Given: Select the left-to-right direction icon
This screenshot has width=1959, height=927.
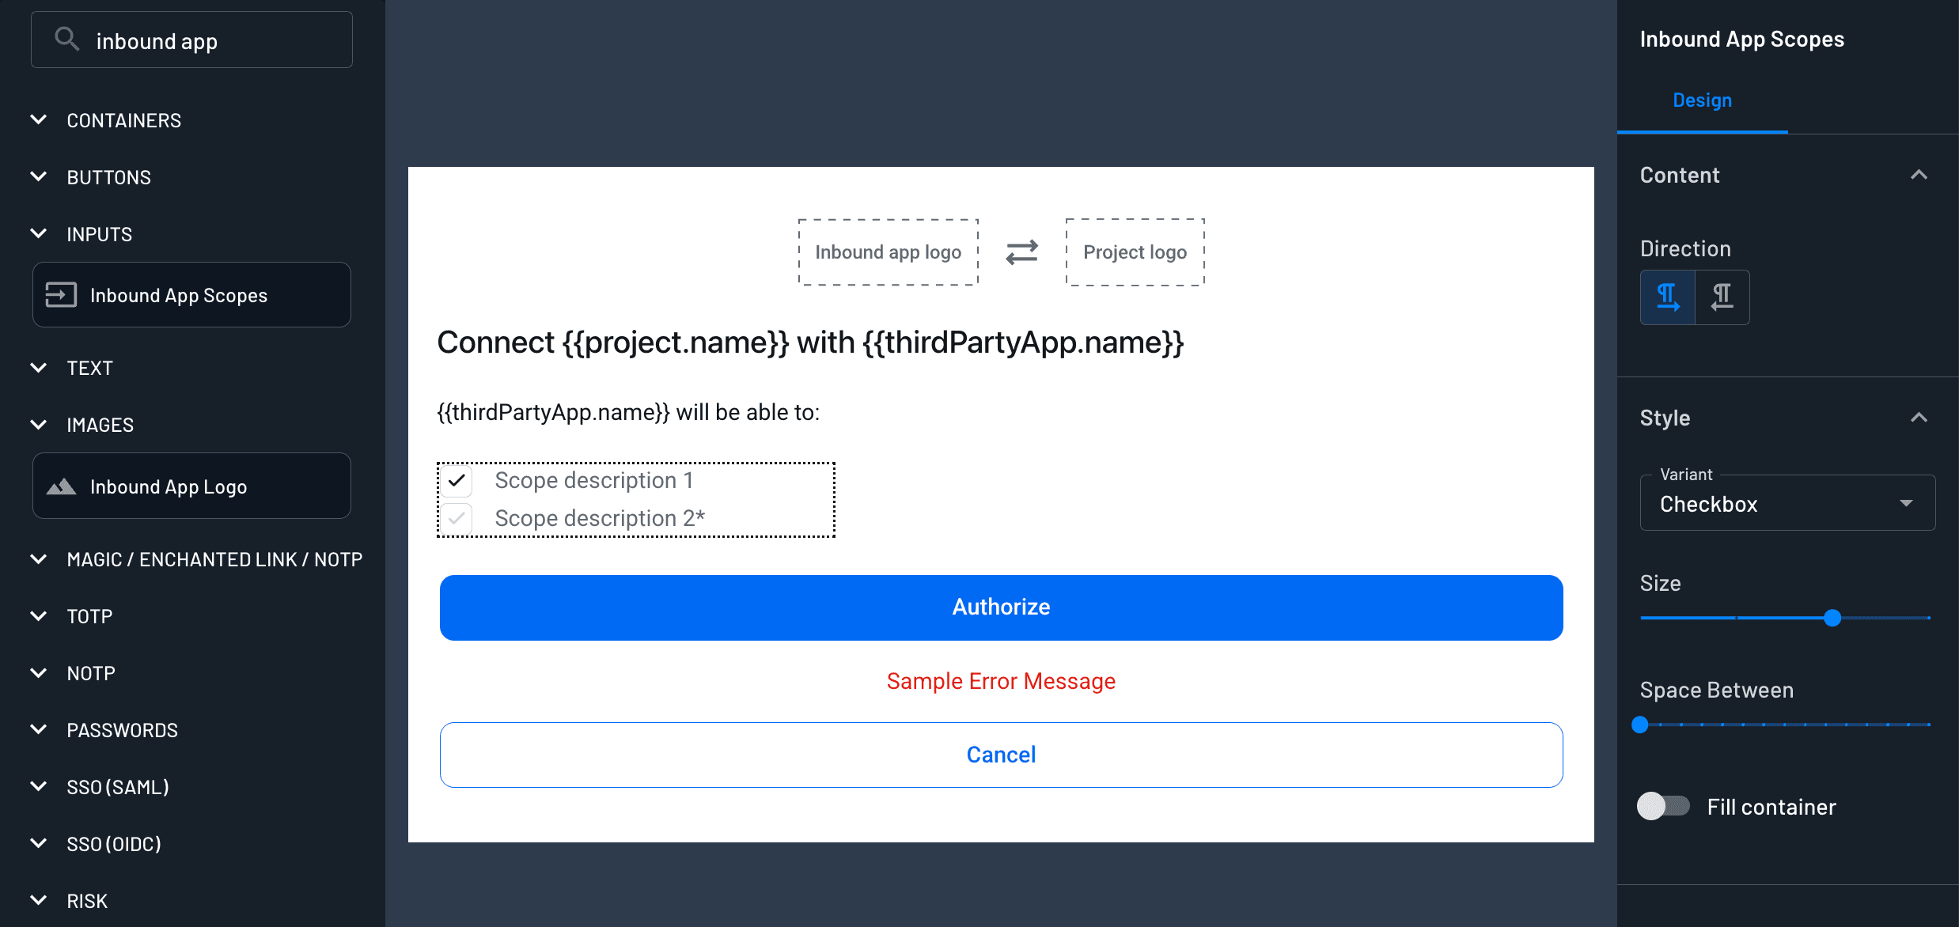Looking at the screenshot, I should coord(1668,297).
